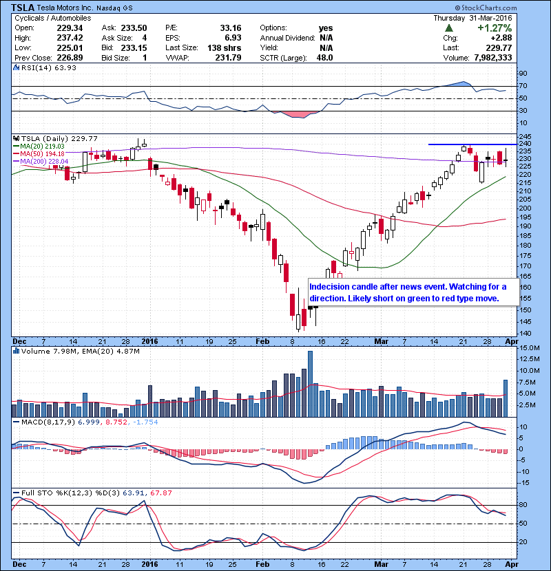The height and width of the screenshot is (571, 551).
Task: Click the P/E value 33.16
Action: pos(231,28)
